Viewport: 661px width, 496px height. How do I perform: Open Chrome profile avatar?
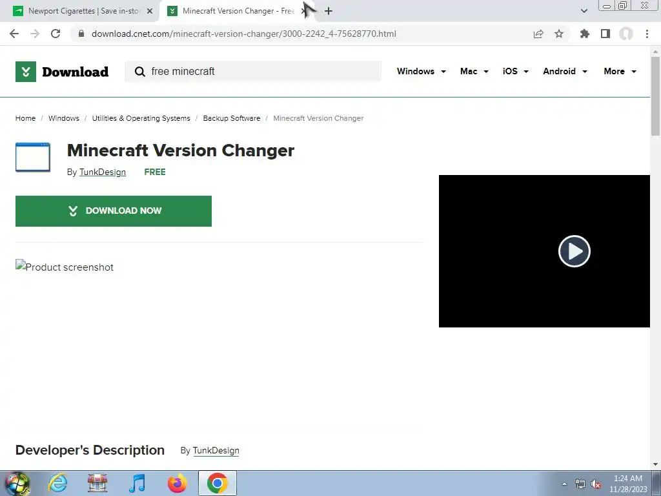coord(626,34)
